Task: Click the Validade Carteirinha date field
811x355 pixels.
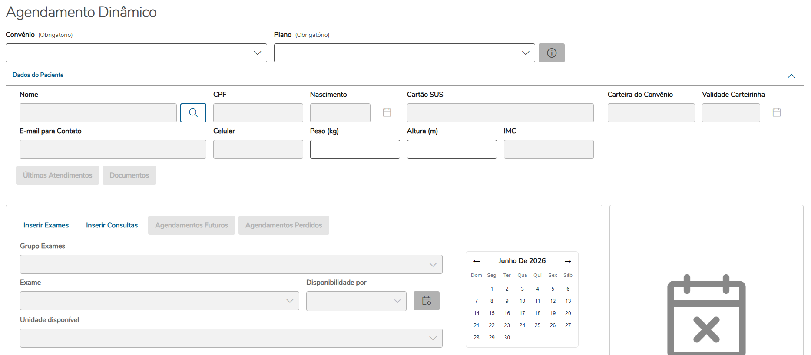Action: (x=731, y=113)
